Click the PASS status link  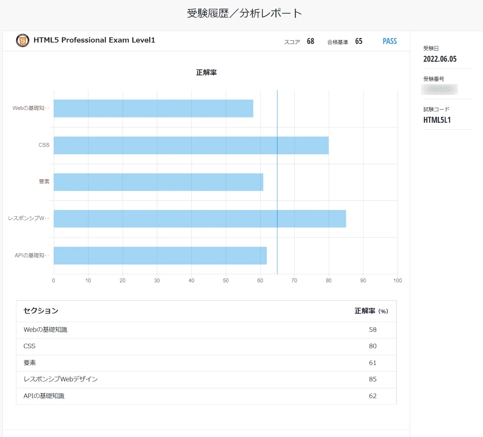tap(389, 41)
